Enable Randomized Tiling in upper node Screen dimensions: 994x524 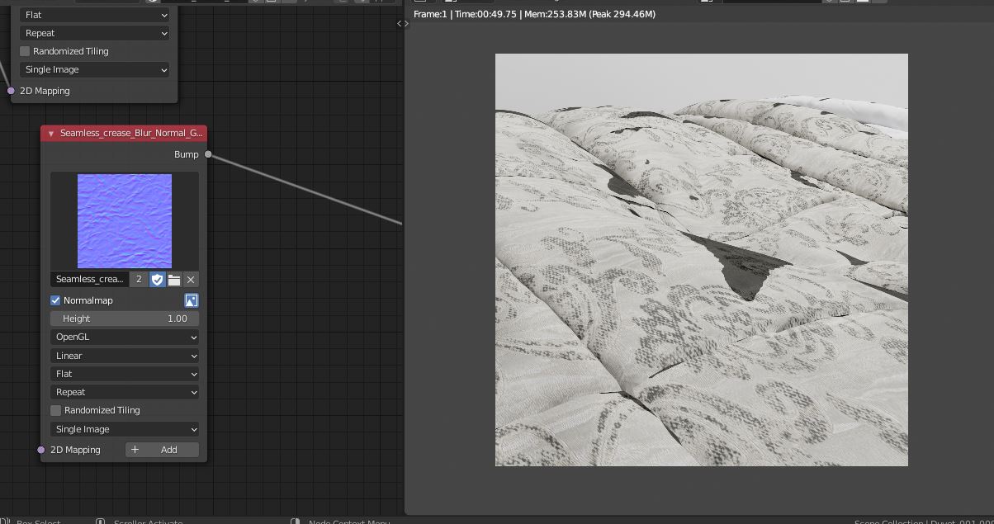tap(25, 51)
